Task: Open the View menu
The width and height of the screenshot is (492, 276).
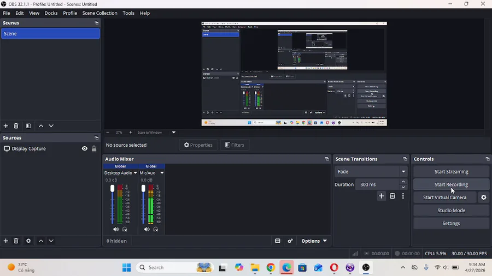Action: 34,13
